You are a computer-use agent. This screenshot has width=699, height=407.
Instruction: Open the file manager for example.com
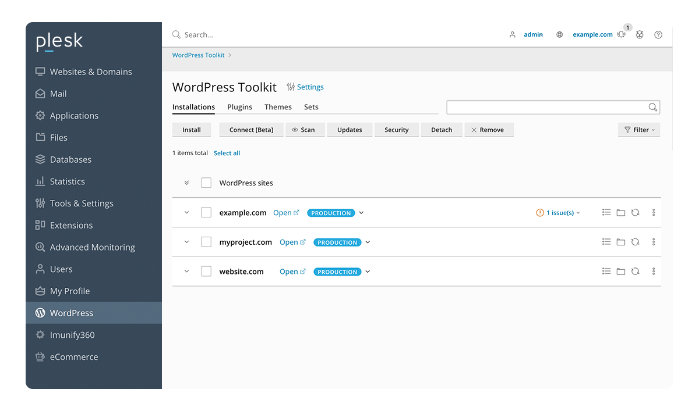(x=621, y=212)
